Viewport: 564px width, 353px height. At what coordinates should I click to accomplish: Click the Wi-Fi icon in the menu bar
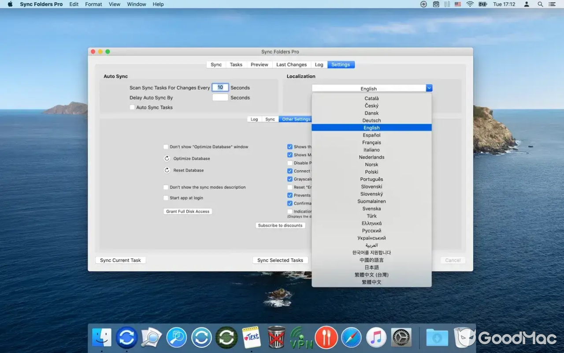point(470,4)
